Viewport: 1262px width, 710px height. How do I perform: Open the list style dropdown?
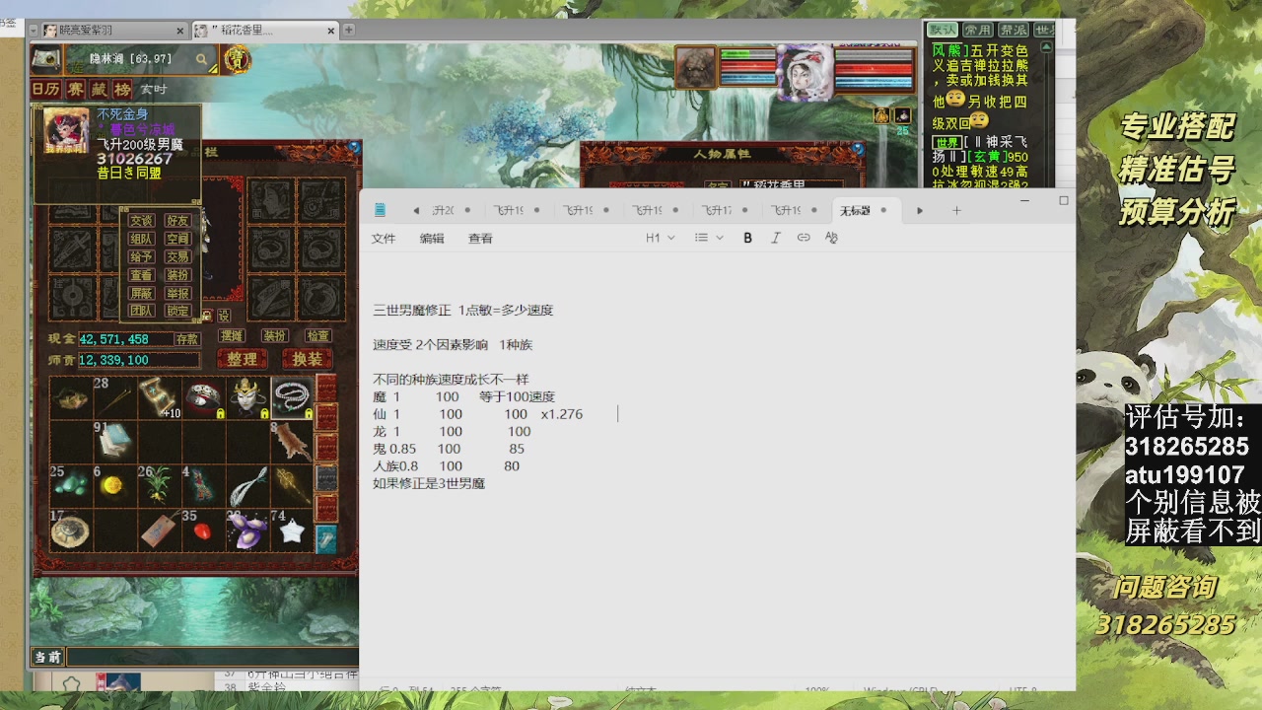point(709,238)
